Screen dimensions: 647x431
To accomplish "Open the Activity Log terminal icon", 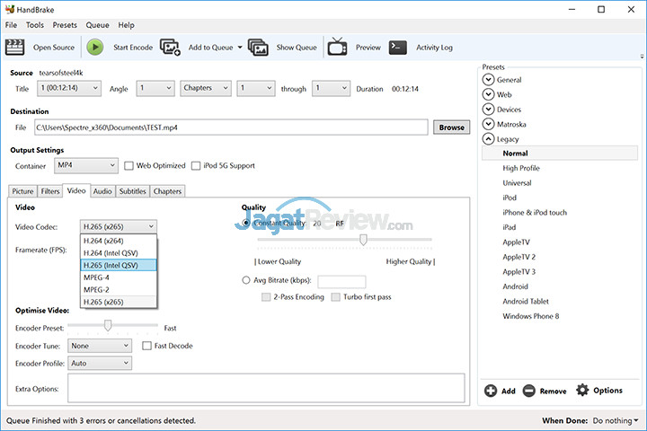I will [x=398, y=48].
